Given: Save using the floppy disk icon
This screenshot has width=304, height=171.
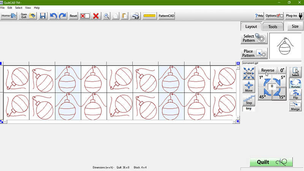Looking at the screenshot, I should [43, 16].
